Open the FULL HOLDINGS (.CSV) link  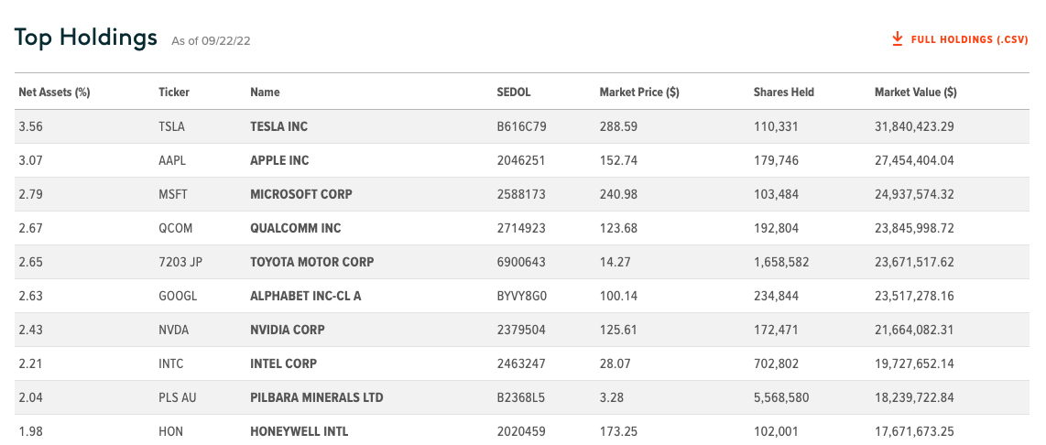960,39
